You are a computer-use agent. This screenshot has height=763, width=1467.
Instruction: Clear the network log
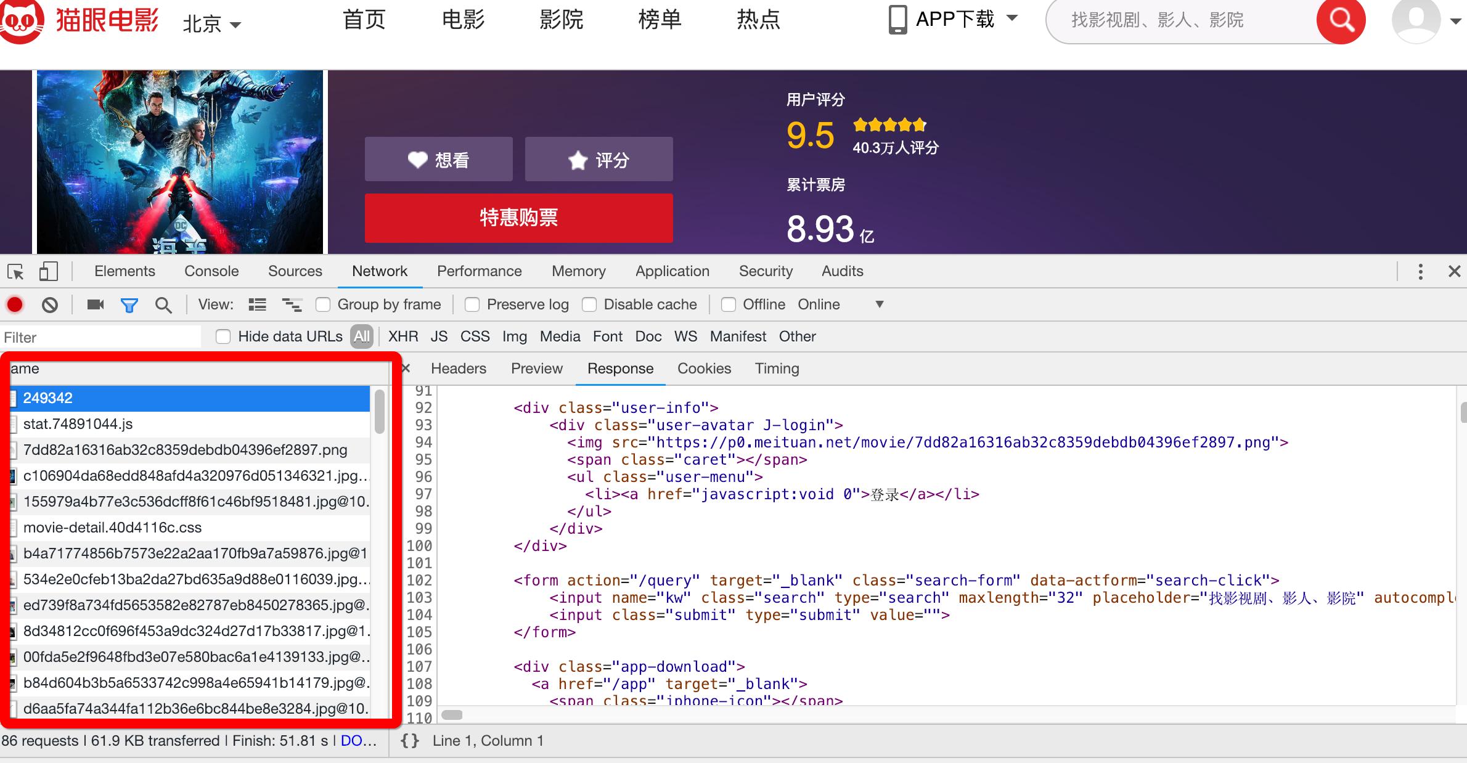pos(49,304)
